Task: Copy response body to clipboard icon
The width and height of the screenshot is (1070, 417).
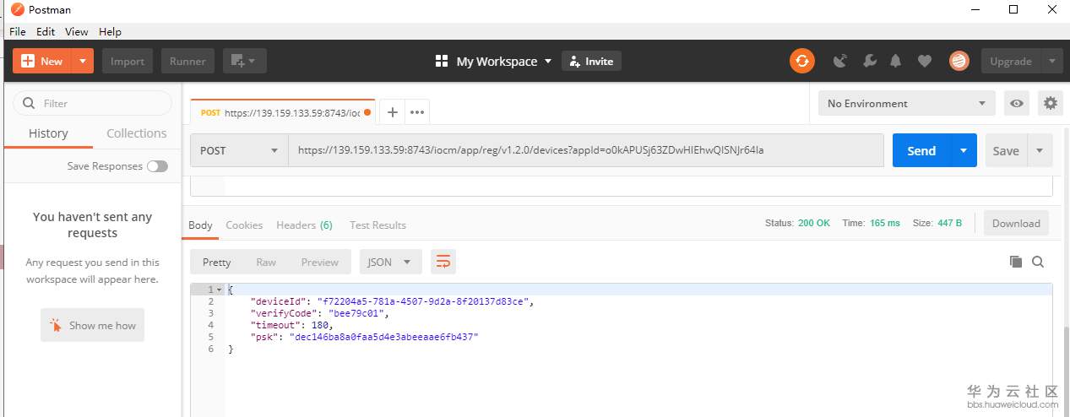Action: [1016, 262]
